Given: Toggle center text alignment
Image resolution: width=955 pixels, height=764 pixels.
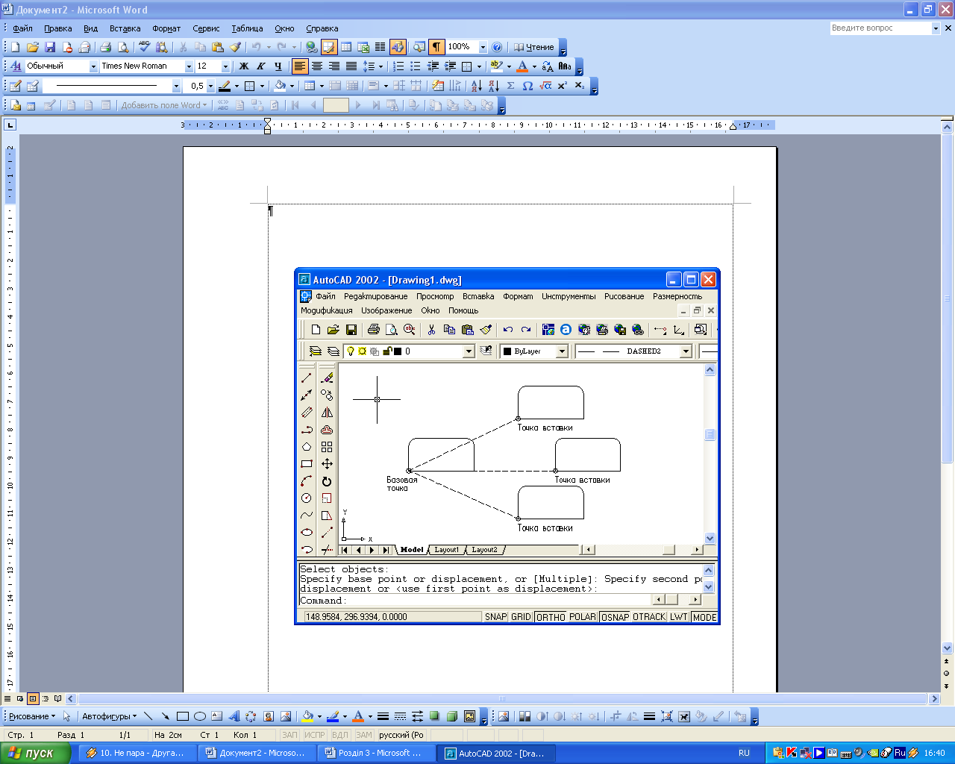Looking at the screenshot, I should click(x=317, y=66).
